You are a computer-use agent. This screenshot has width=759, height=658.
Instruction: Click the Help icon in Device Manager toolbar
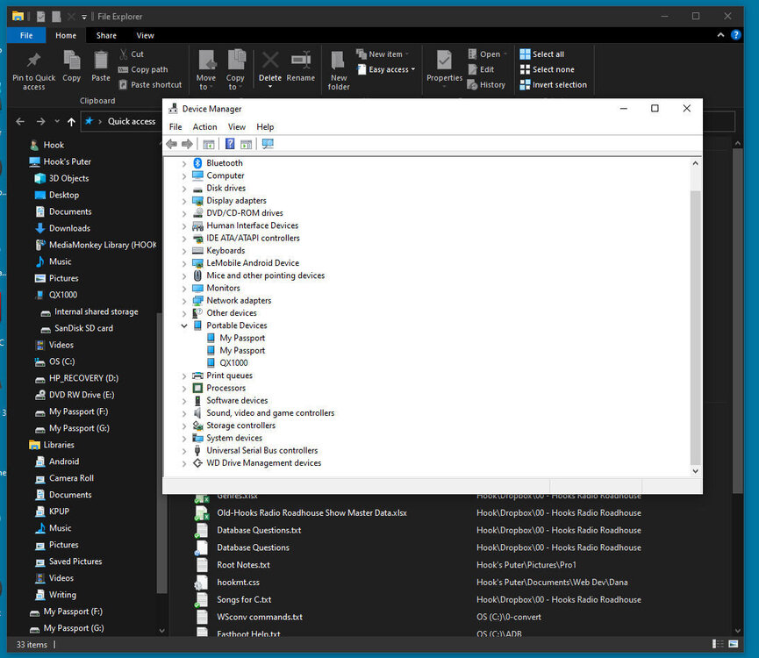(x=230, y=144)
